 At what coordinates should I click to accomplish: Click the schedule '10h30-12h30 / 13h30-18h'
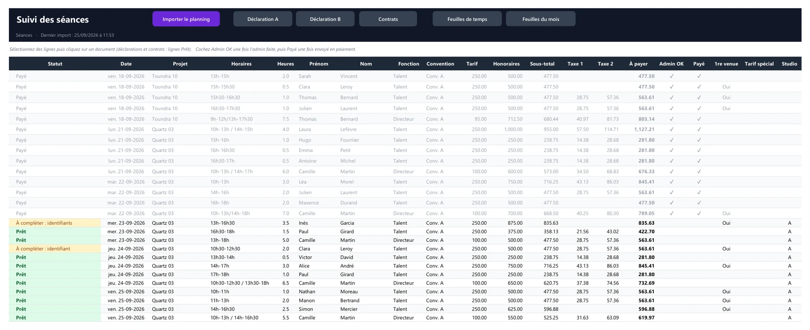click(x=239, y=283)
